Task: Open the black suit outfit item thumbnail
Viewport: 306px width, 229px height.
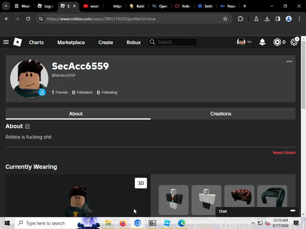Action: point(174,200)
